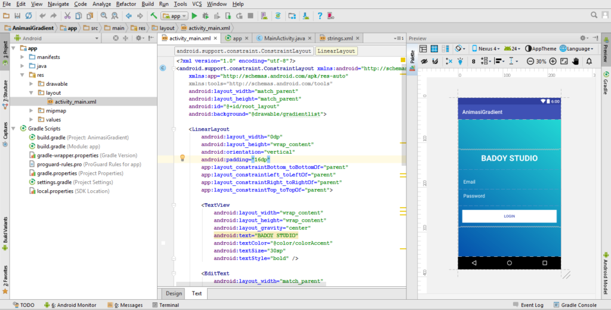Open the Nexus 4 device dropdown
This screenshot has height=310, width=611.
tap(485, 49)
